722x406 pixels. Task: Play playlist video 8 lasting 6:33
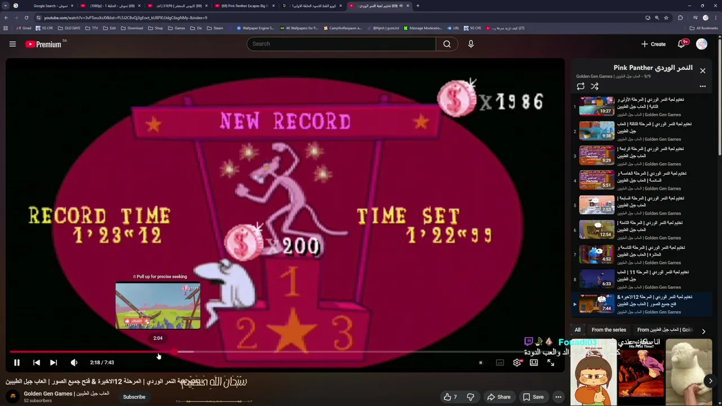tap(642, 279)
